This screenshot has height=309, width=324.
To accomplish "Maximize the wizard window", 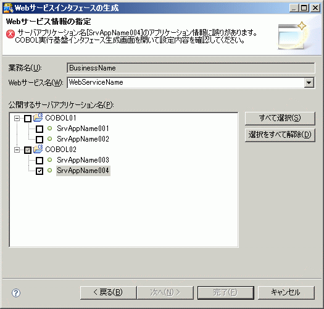I will coord(304,8).
